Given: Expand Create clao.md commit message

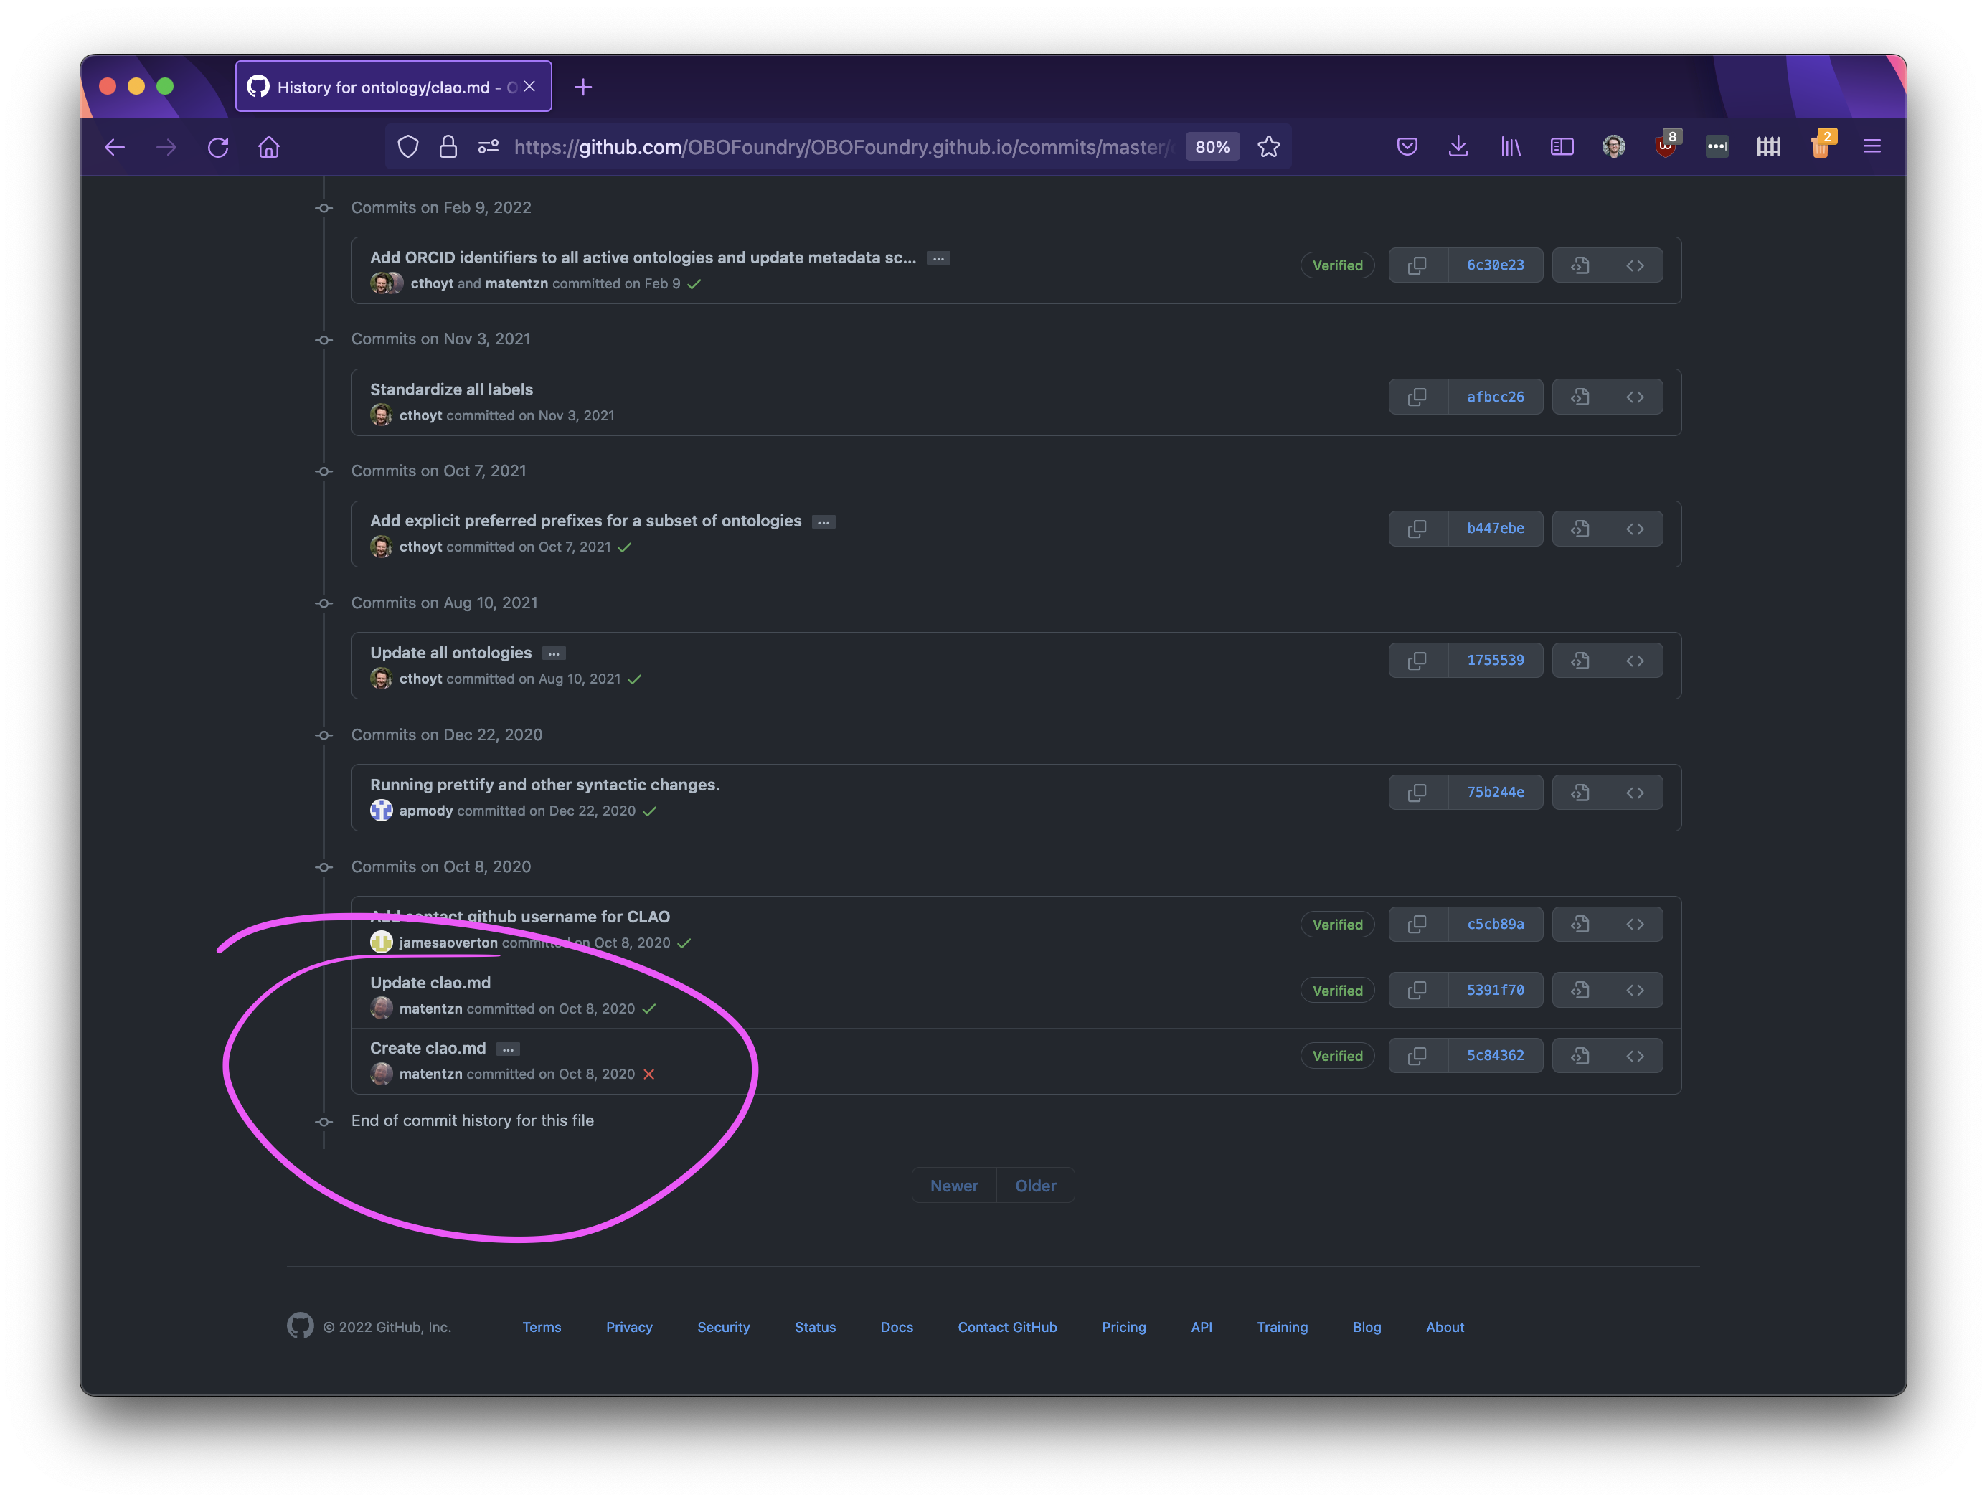Looking at the screenshot, I should pyautogui.click(x=508, y=1049).
